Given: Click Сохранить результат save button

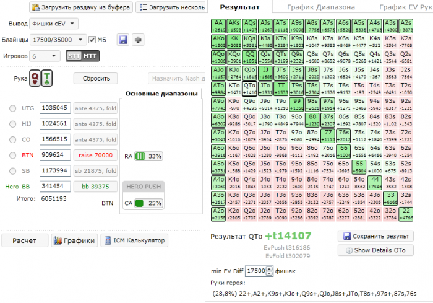Looking at the screenshot, I should [375, 236].
